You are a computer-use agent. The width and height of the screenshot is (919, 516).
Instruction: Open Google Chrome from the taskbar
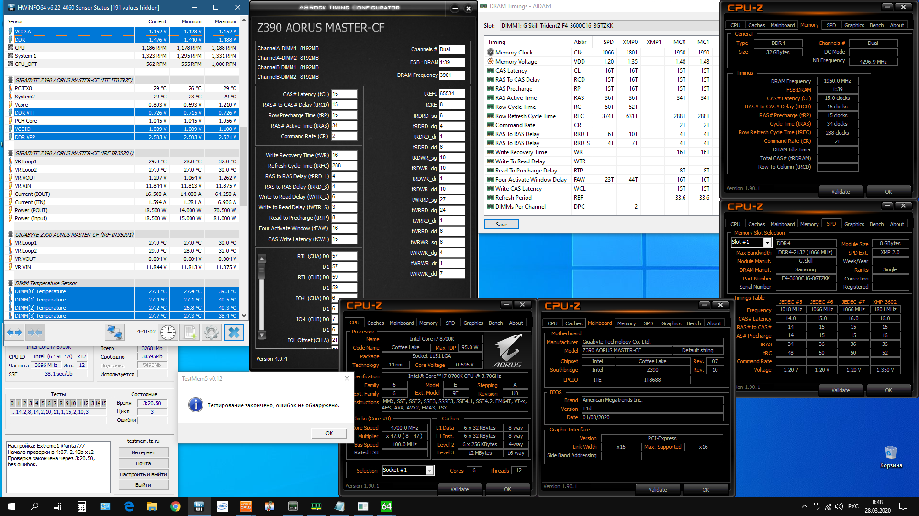coord(176,506)
